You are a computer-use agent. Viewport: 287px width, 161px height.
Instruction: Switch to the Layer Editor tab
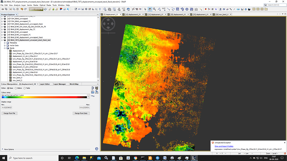tap(45, 84)
